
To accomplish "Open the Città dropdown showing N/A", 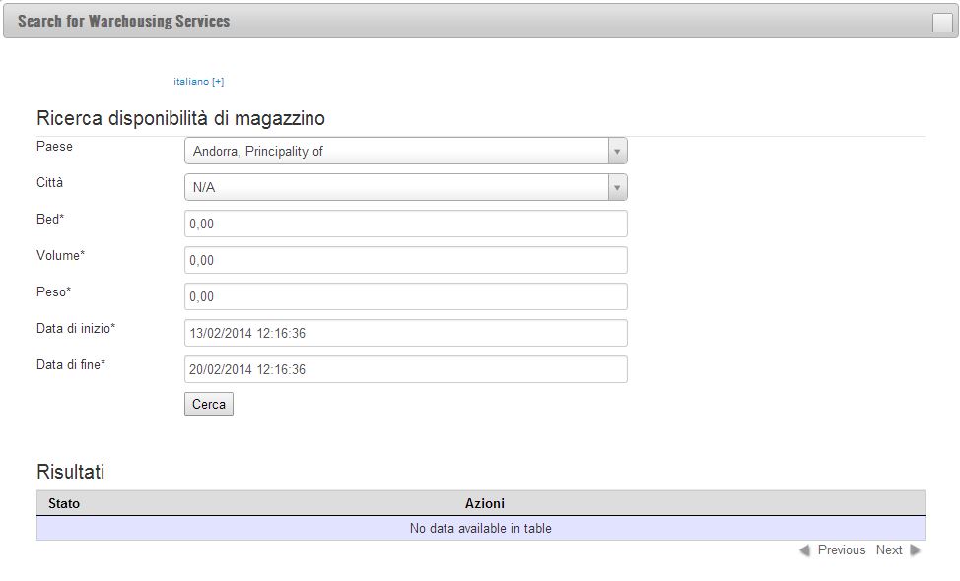I will point(396,187).
